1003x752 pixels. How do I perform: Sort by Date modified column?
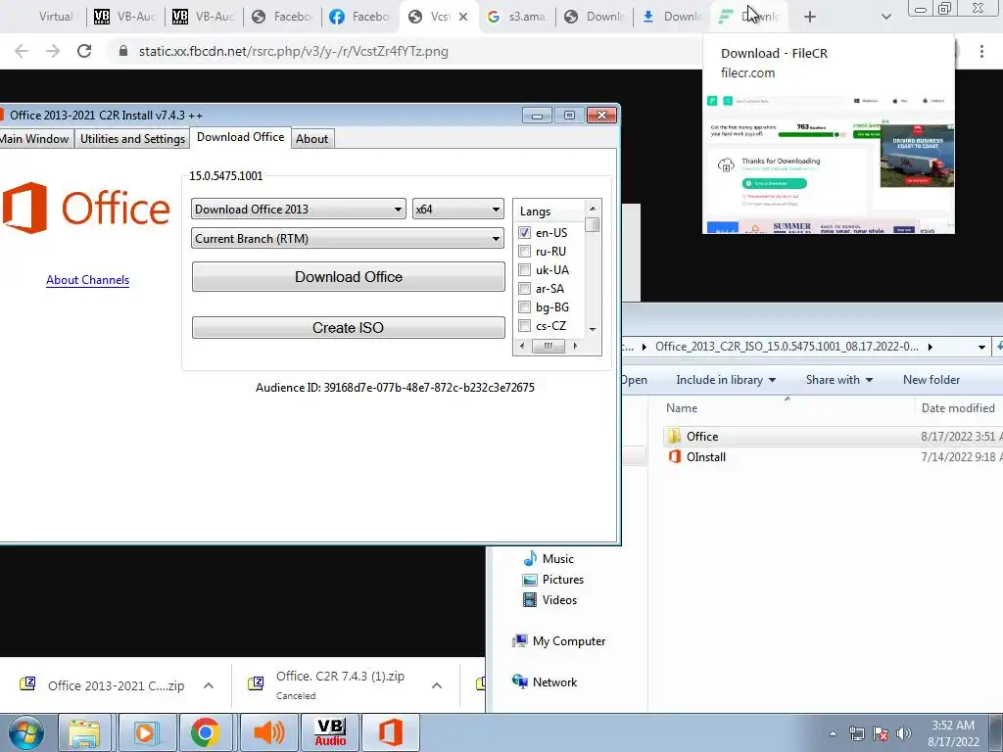tap(958, 408)
